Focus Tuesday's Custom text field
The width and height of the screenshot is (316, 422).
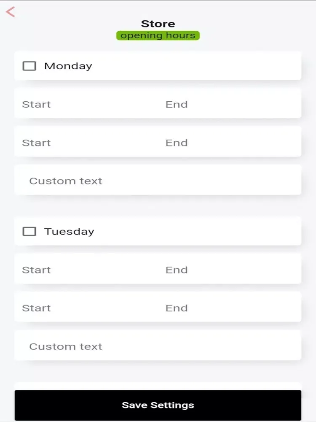pos(158,346)
